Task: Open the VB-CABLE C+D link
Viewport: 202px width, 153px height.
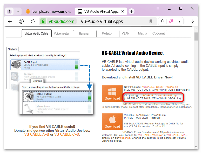Action: click(x=67, y=135)
